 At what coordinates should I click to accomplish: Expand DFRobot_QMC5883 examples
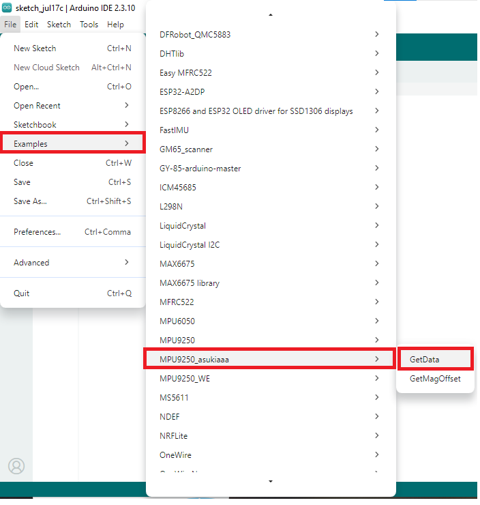coord(271,34)
